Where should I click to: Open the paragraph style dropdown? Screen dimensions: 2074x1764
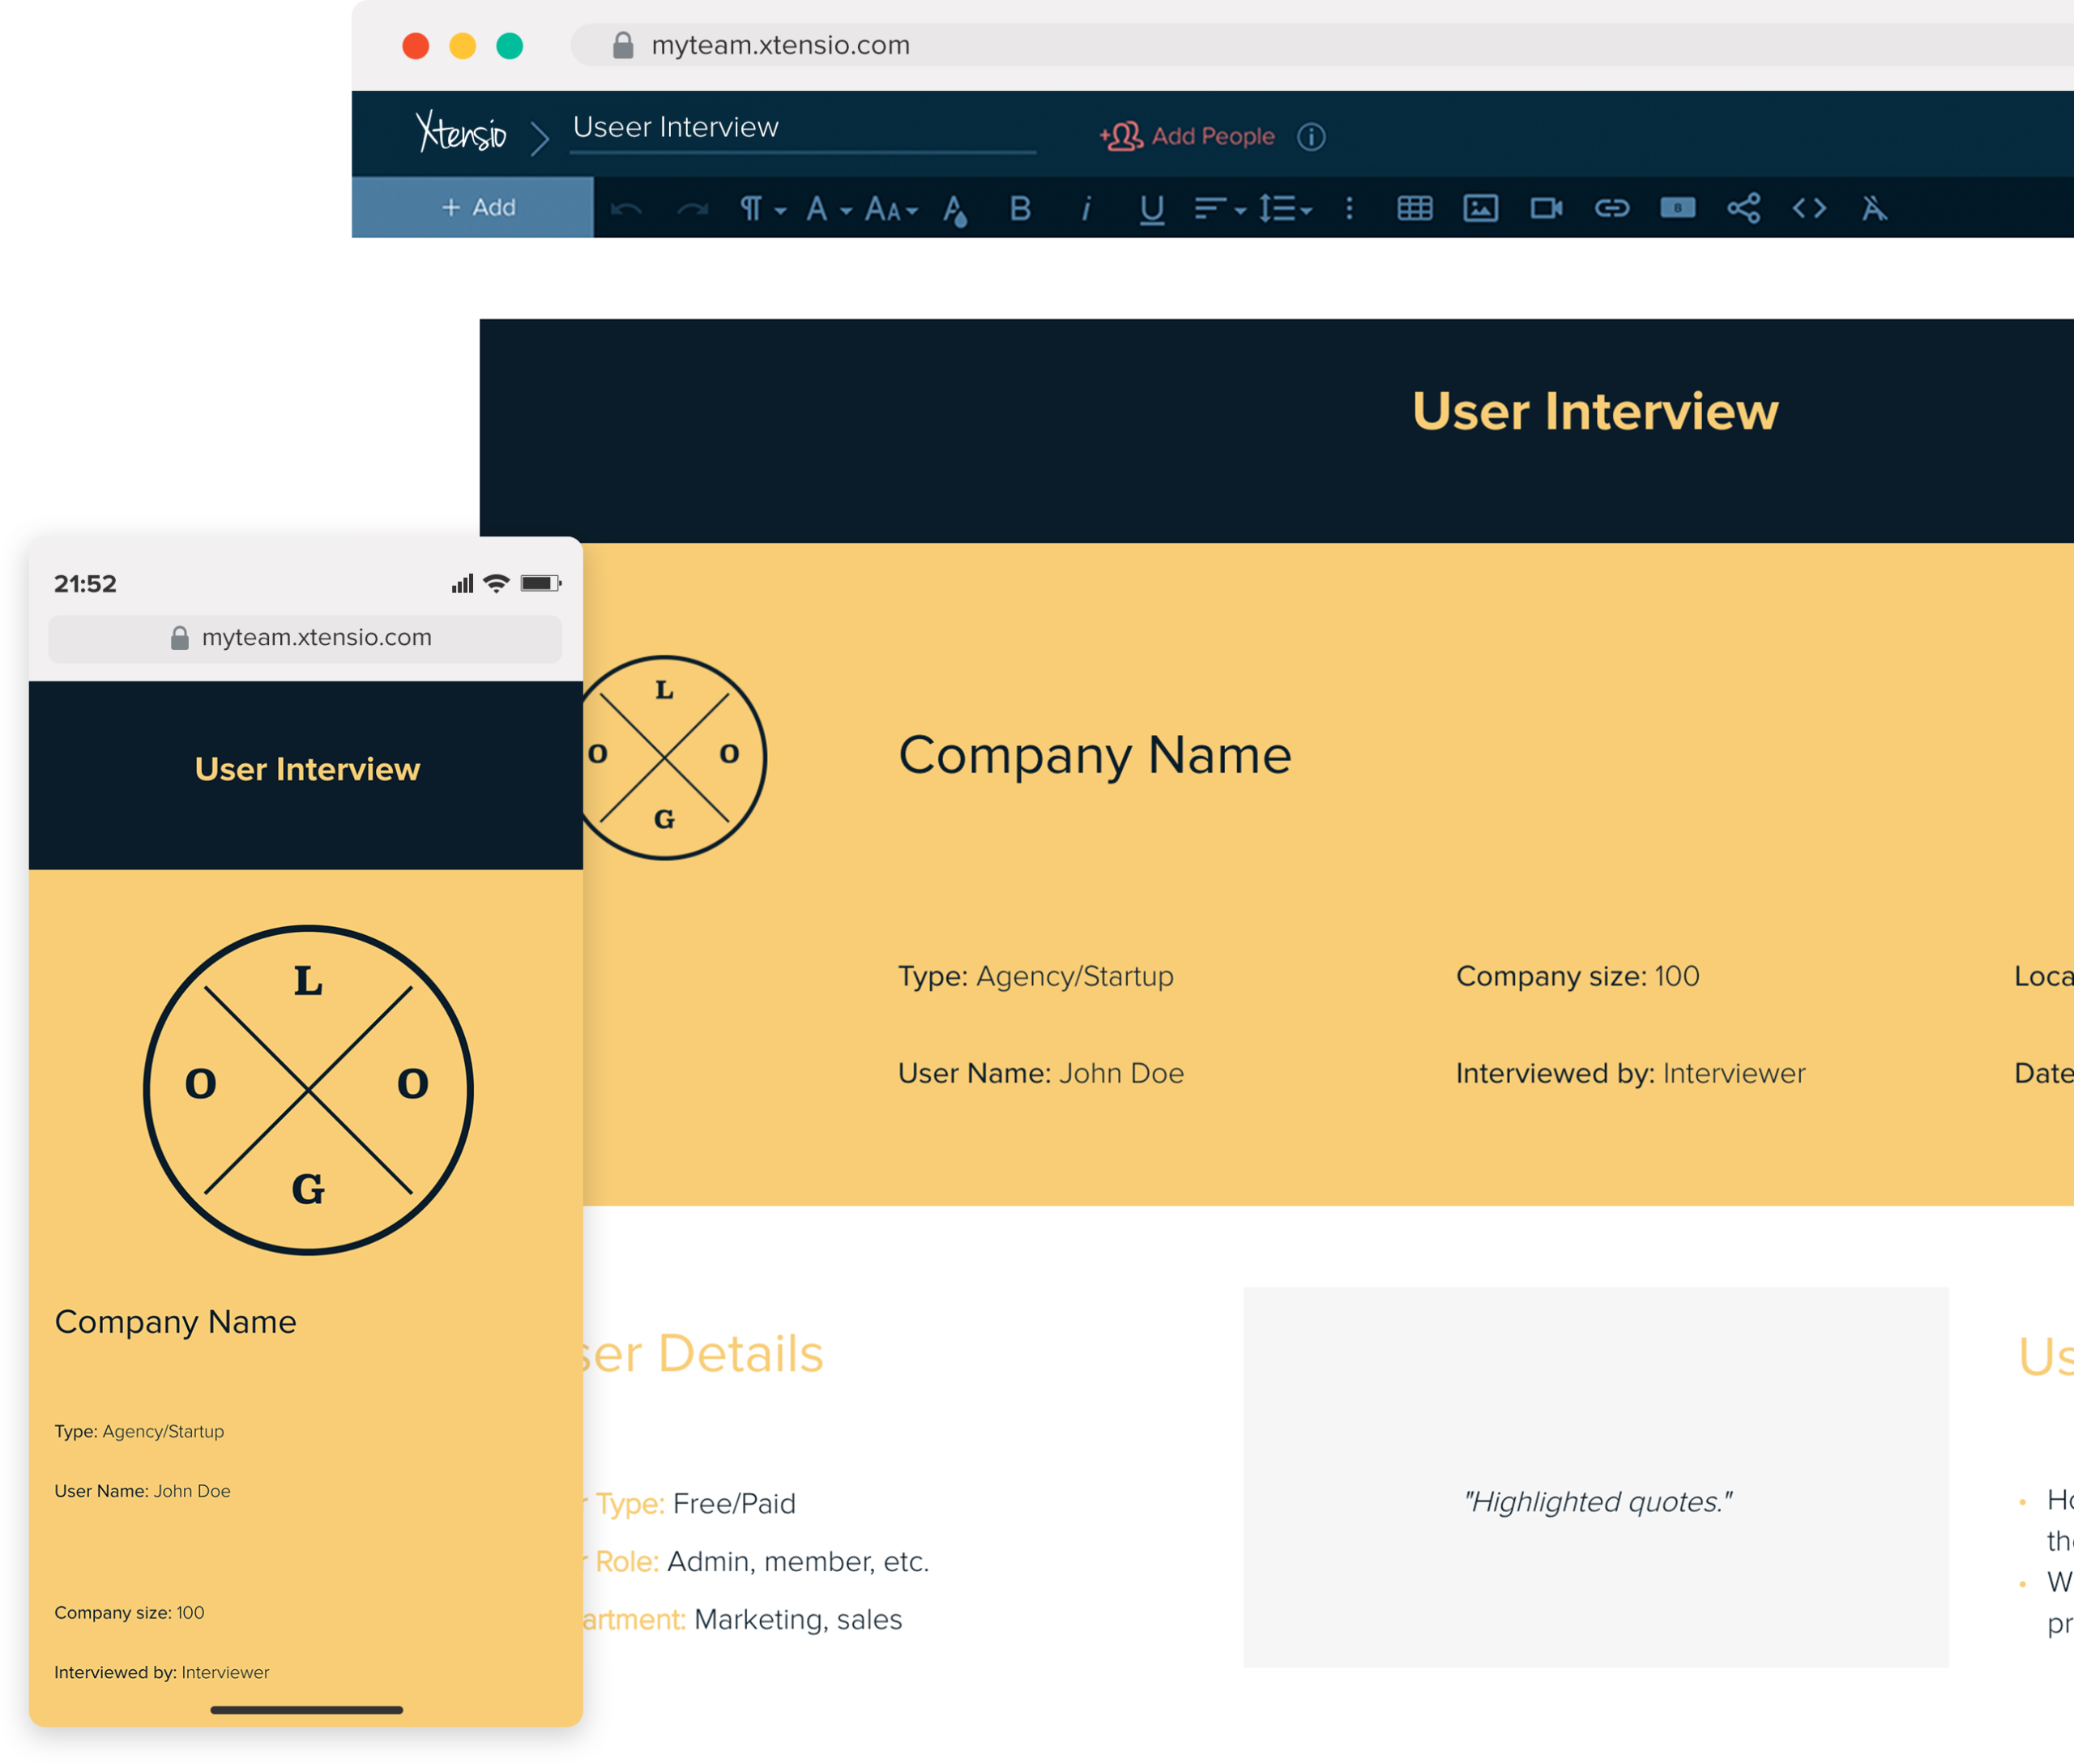pos(762,208)
